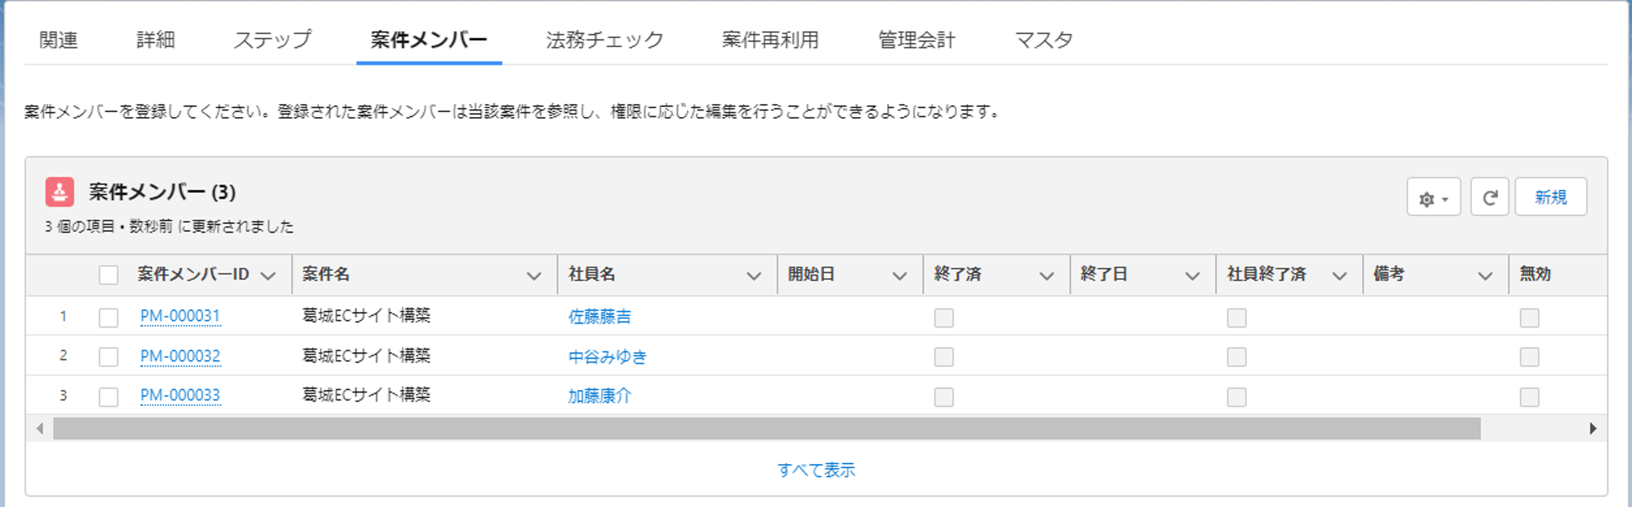Expand the 社員名 column menu chevron
Screen dimensions: 1632x507
pyautogui.click(x=753, y=276)
